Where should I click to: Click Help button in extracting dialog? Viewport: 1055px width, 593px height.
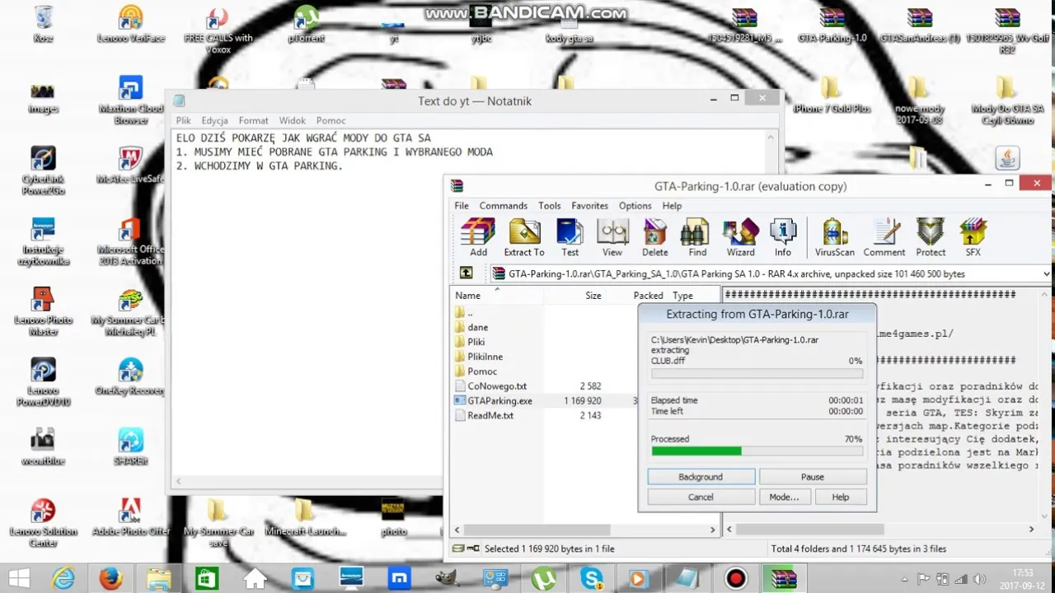pyautogui.click(x=841, y=497)
